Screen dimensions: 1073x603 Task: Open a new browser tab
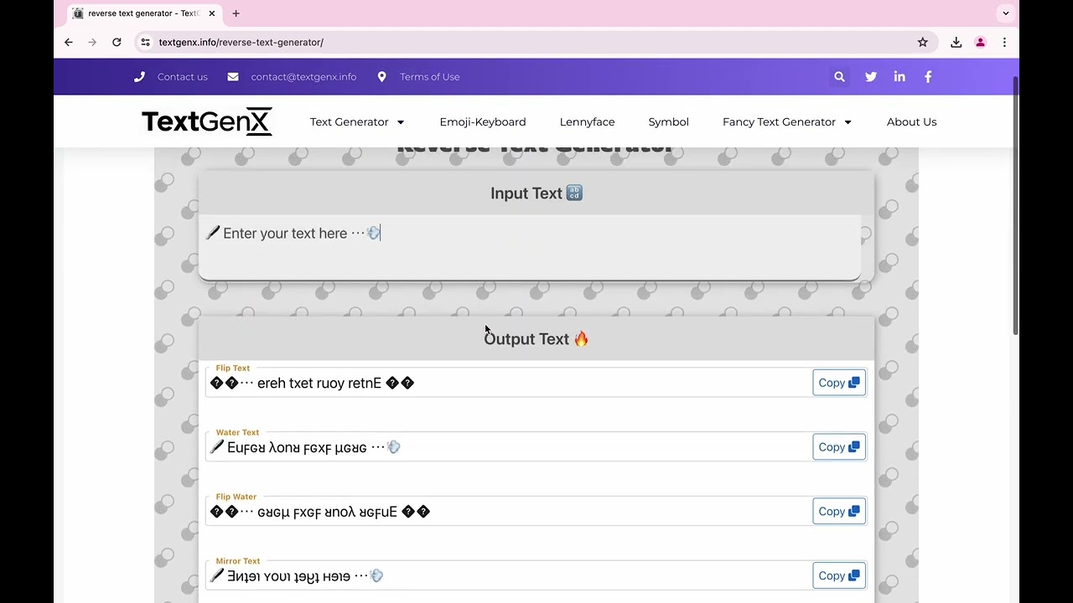coord(236,13)
